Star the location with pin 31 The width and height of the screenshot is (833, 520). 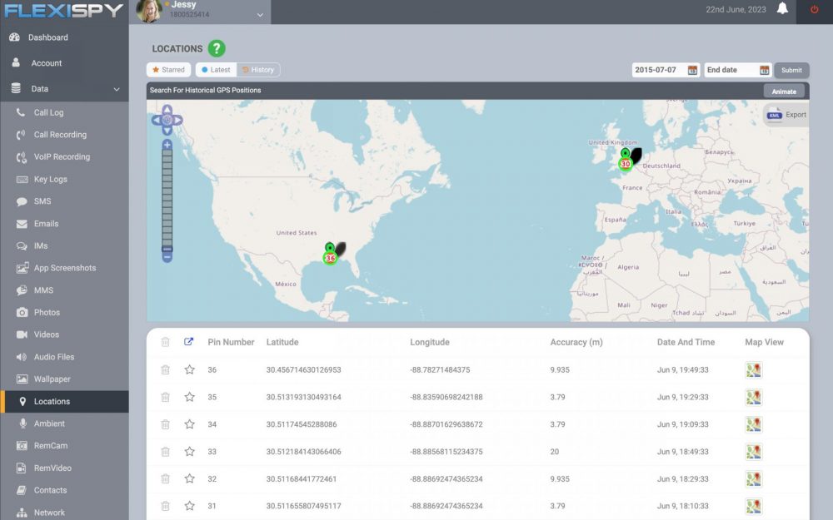point(190,506)
